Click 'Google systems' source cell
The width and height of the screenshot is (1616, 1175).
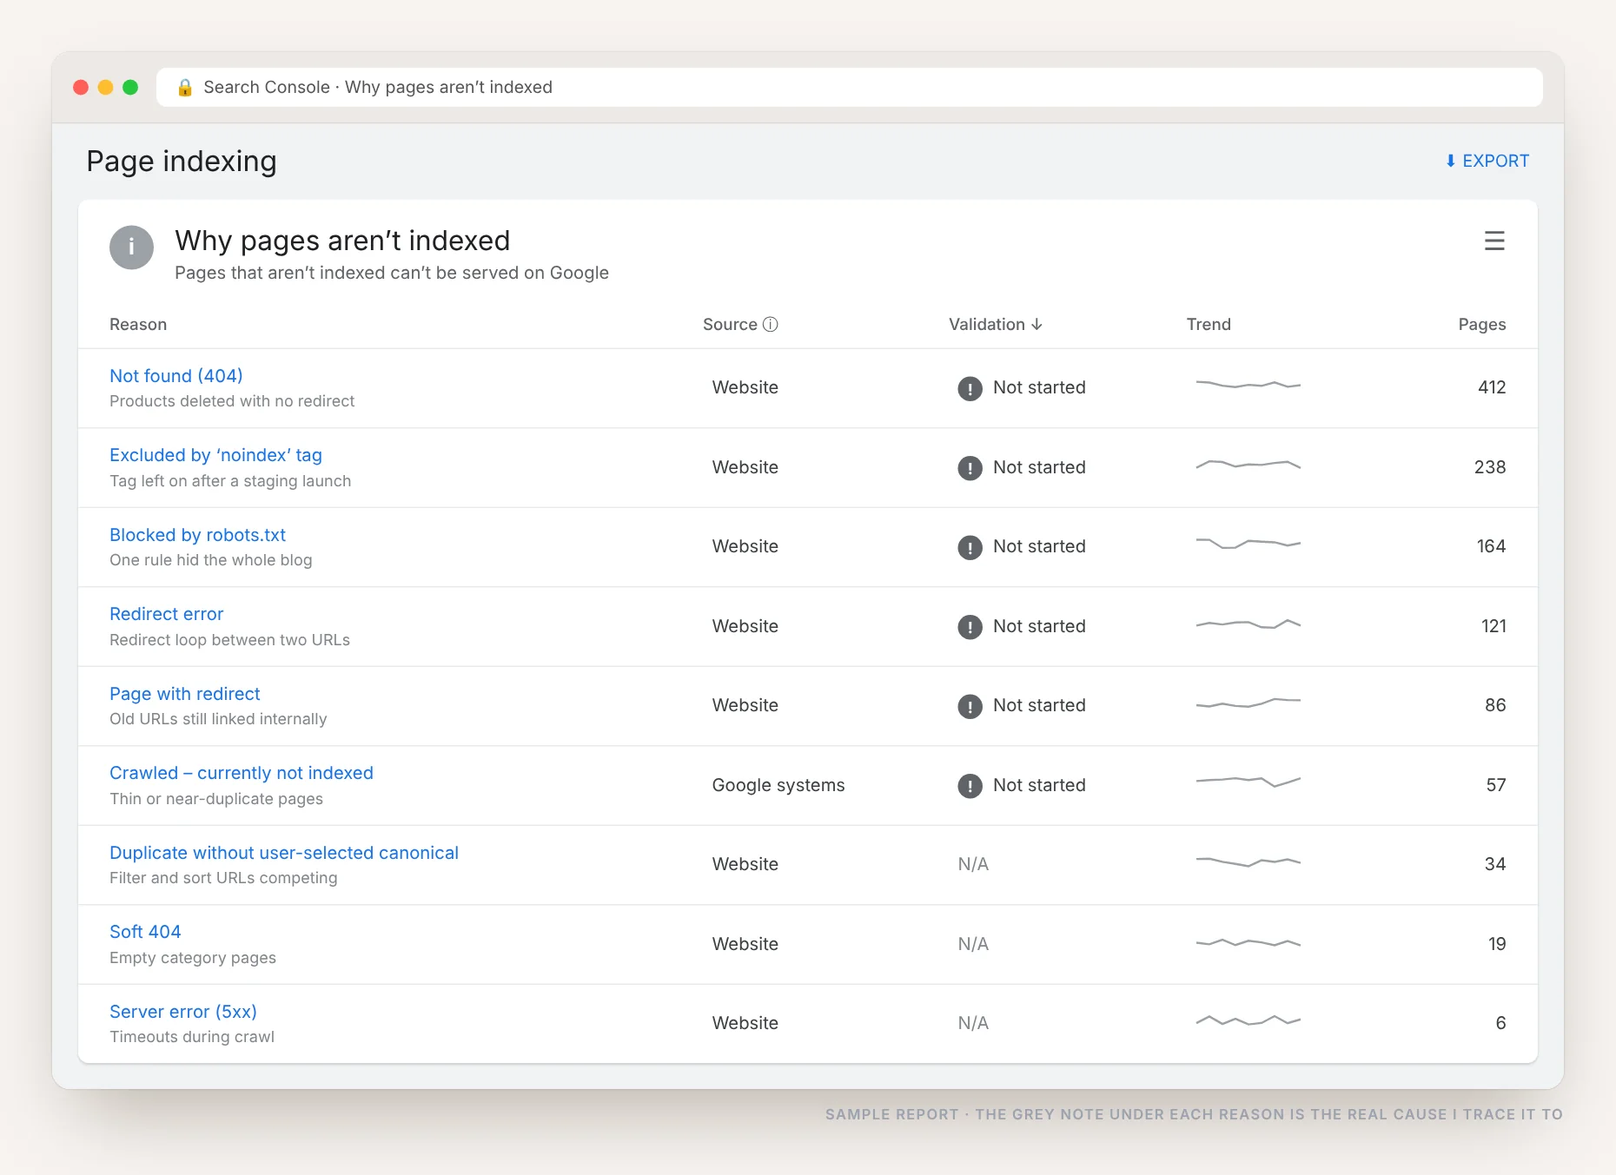778,785
